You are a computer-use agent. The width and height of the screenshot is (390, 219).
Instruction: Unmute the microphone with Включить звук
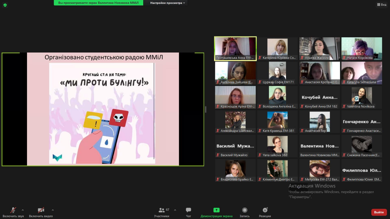[x=13, y=212]
